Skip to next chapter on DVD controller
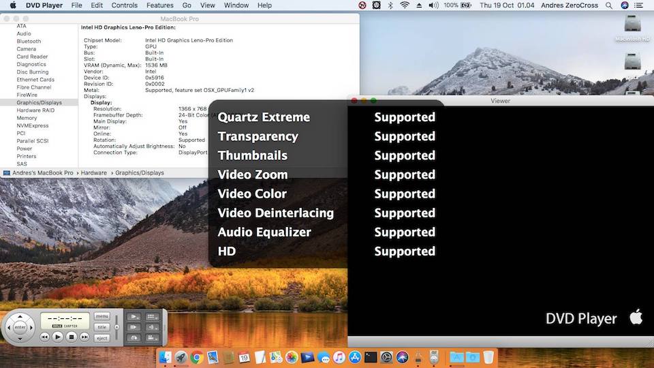The width and height of the screenshot is (654, 368). [x=84, y=337]
